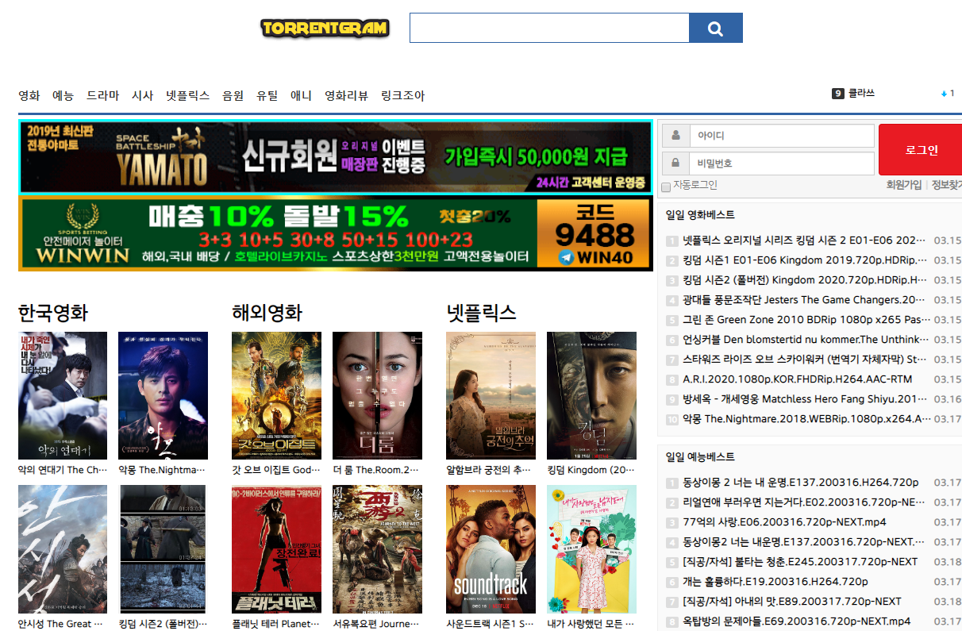Click the lock icon beside password field
962x631 pixels.
point(676,163)
